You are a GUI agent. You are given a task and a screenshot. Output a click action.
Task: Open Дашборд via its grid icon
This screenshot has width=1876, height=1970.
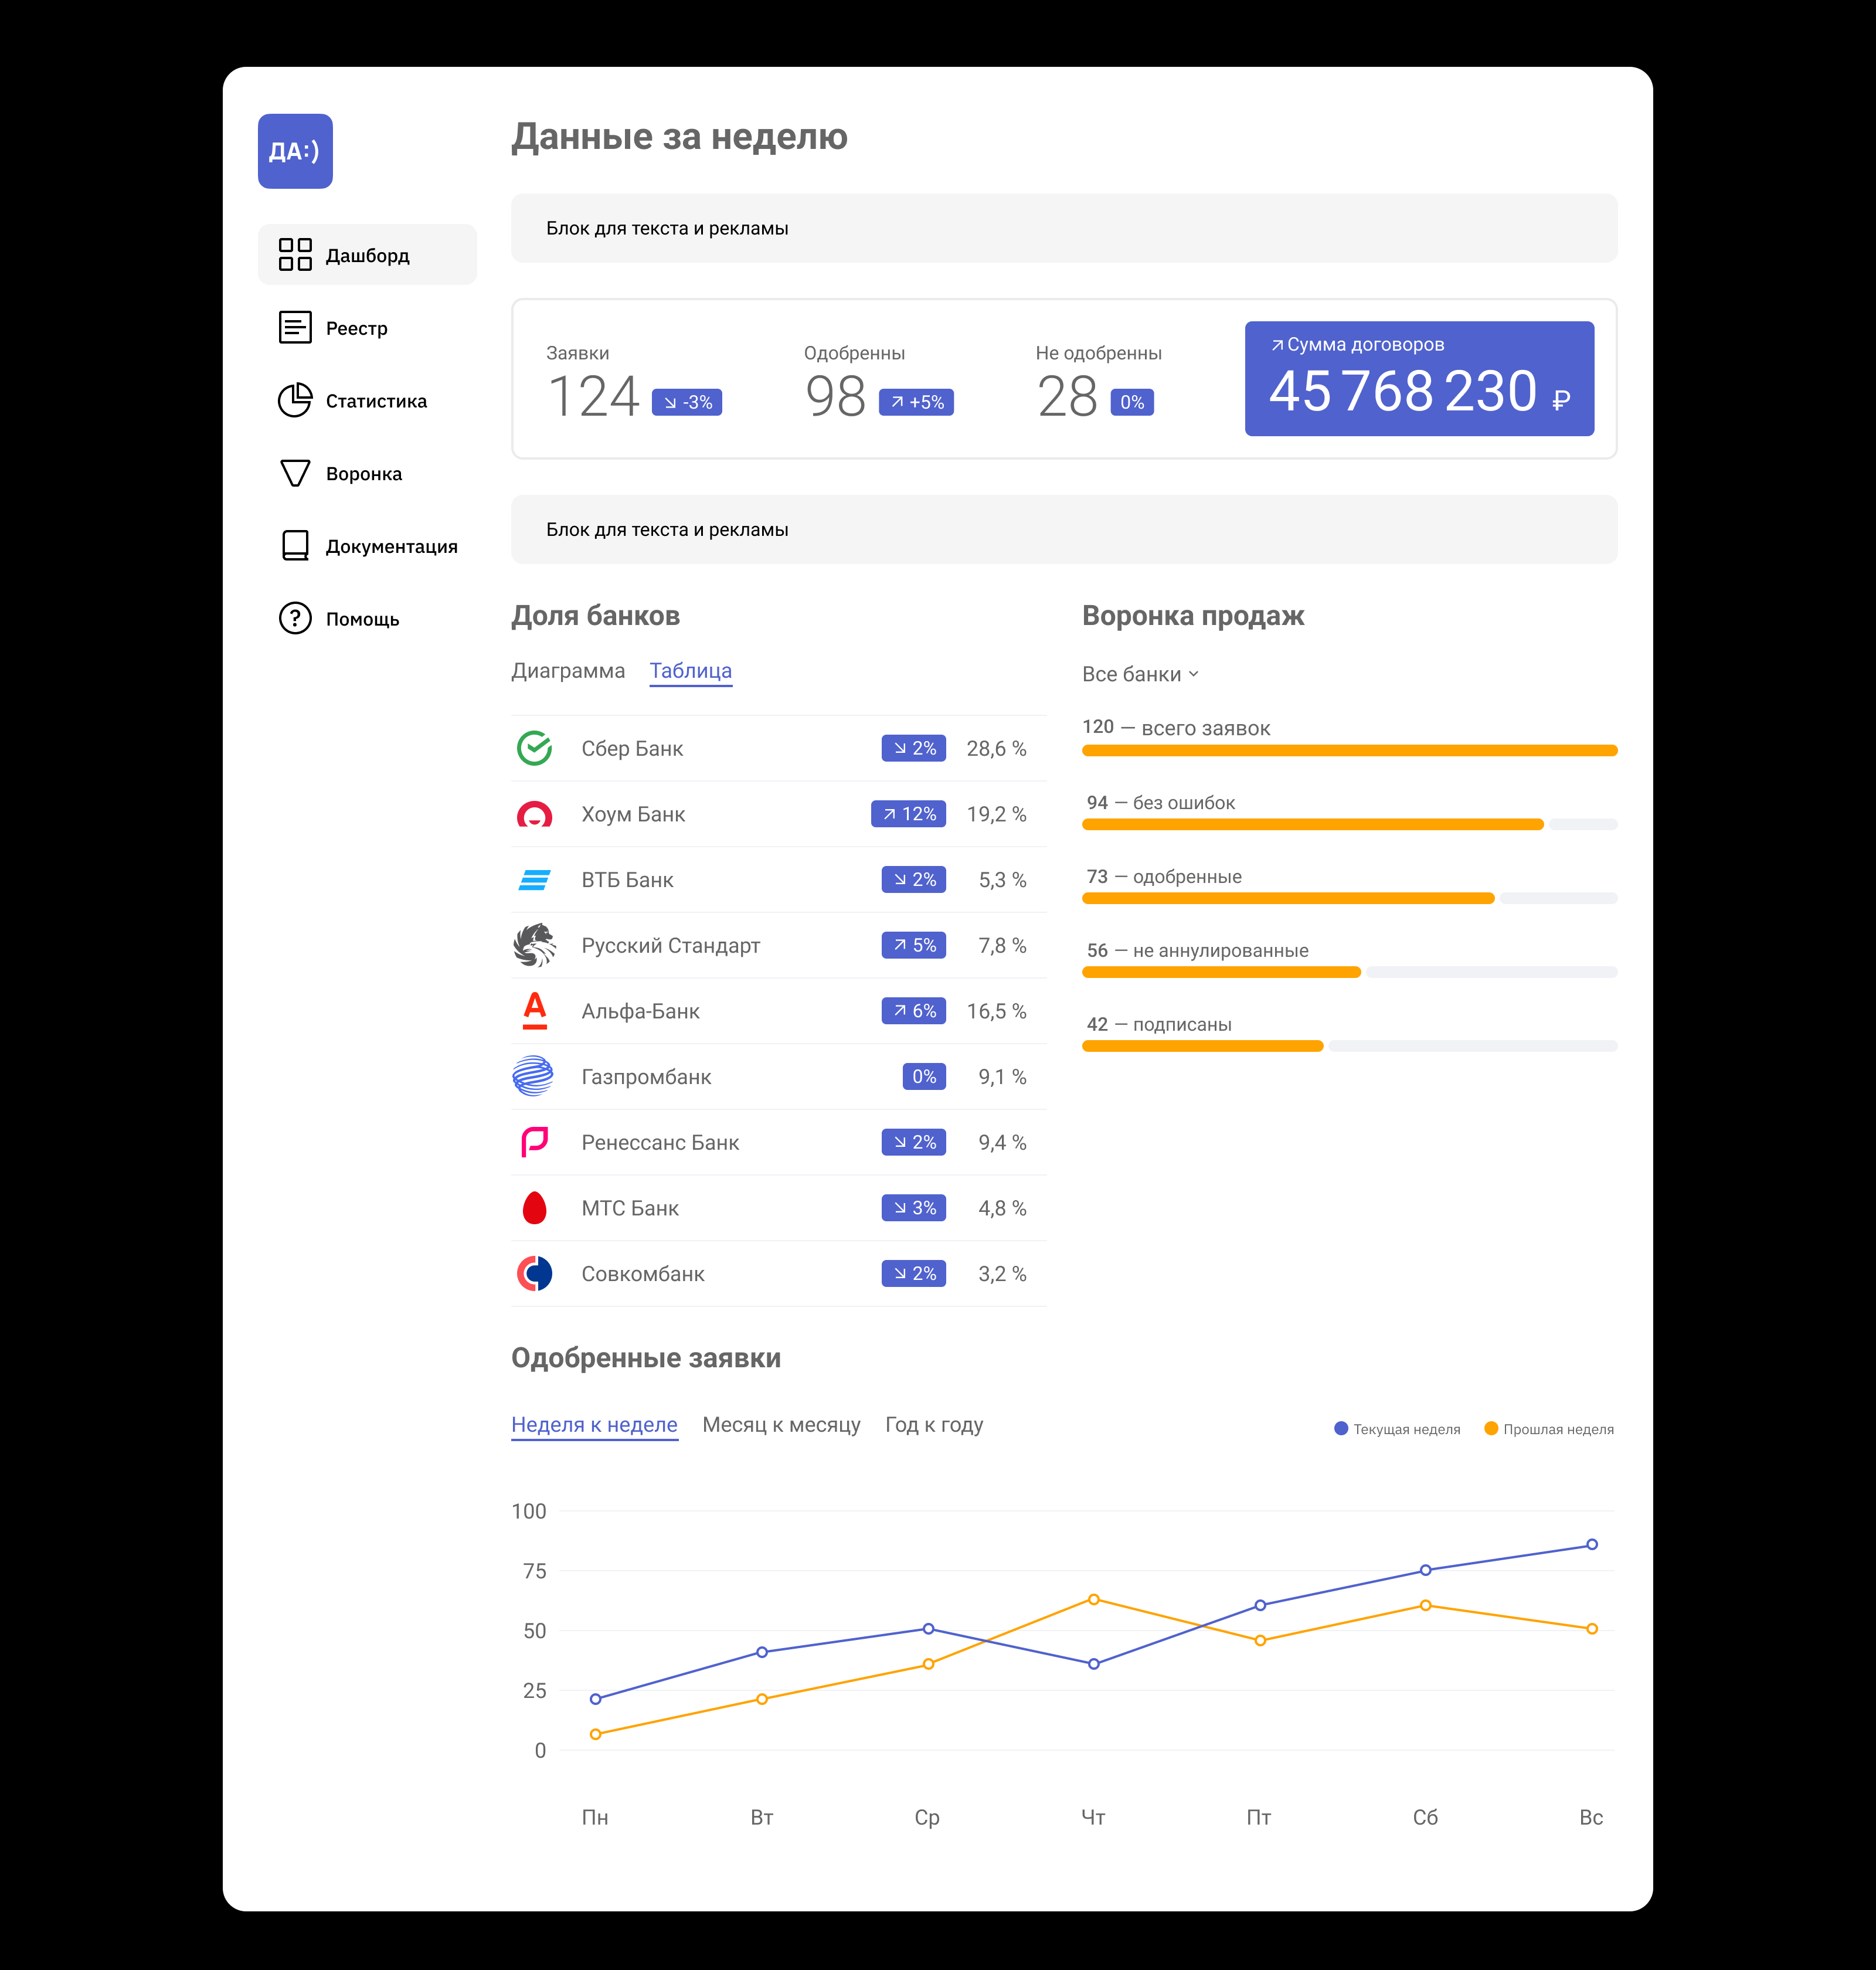pos(295,254)
